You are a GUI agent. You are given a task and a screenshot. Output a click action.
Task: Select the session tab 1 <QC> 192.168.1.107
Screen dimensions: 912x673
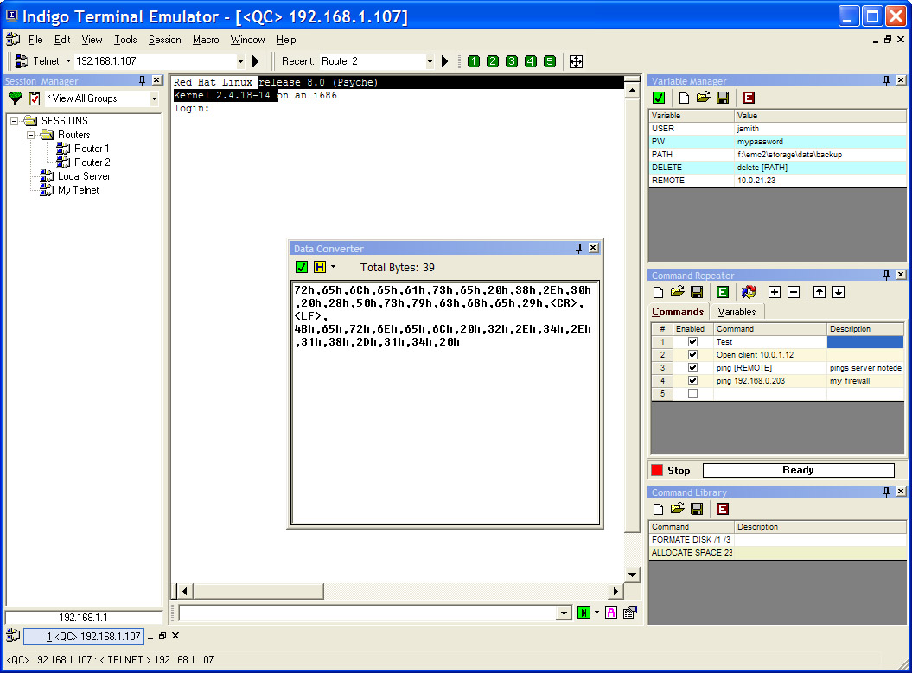[x=83, y=637]
